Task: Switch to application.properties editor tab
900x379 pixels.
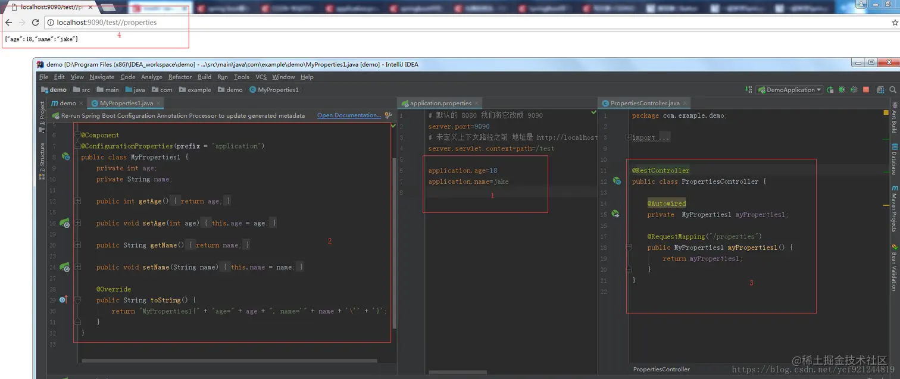Action: (x=439, y=104)
